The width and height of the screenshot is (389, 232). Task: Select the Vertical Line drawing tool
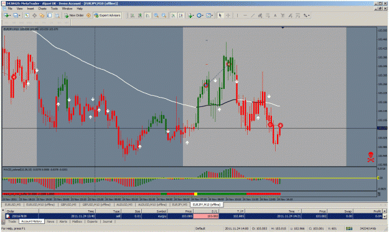pos(237,16)
